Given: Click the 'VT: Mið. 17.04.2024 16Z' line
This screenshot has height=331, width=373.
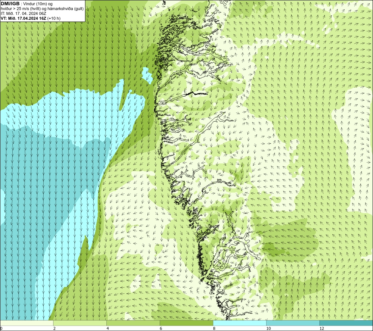Looking at the screenshot, I should click(23, 18).
